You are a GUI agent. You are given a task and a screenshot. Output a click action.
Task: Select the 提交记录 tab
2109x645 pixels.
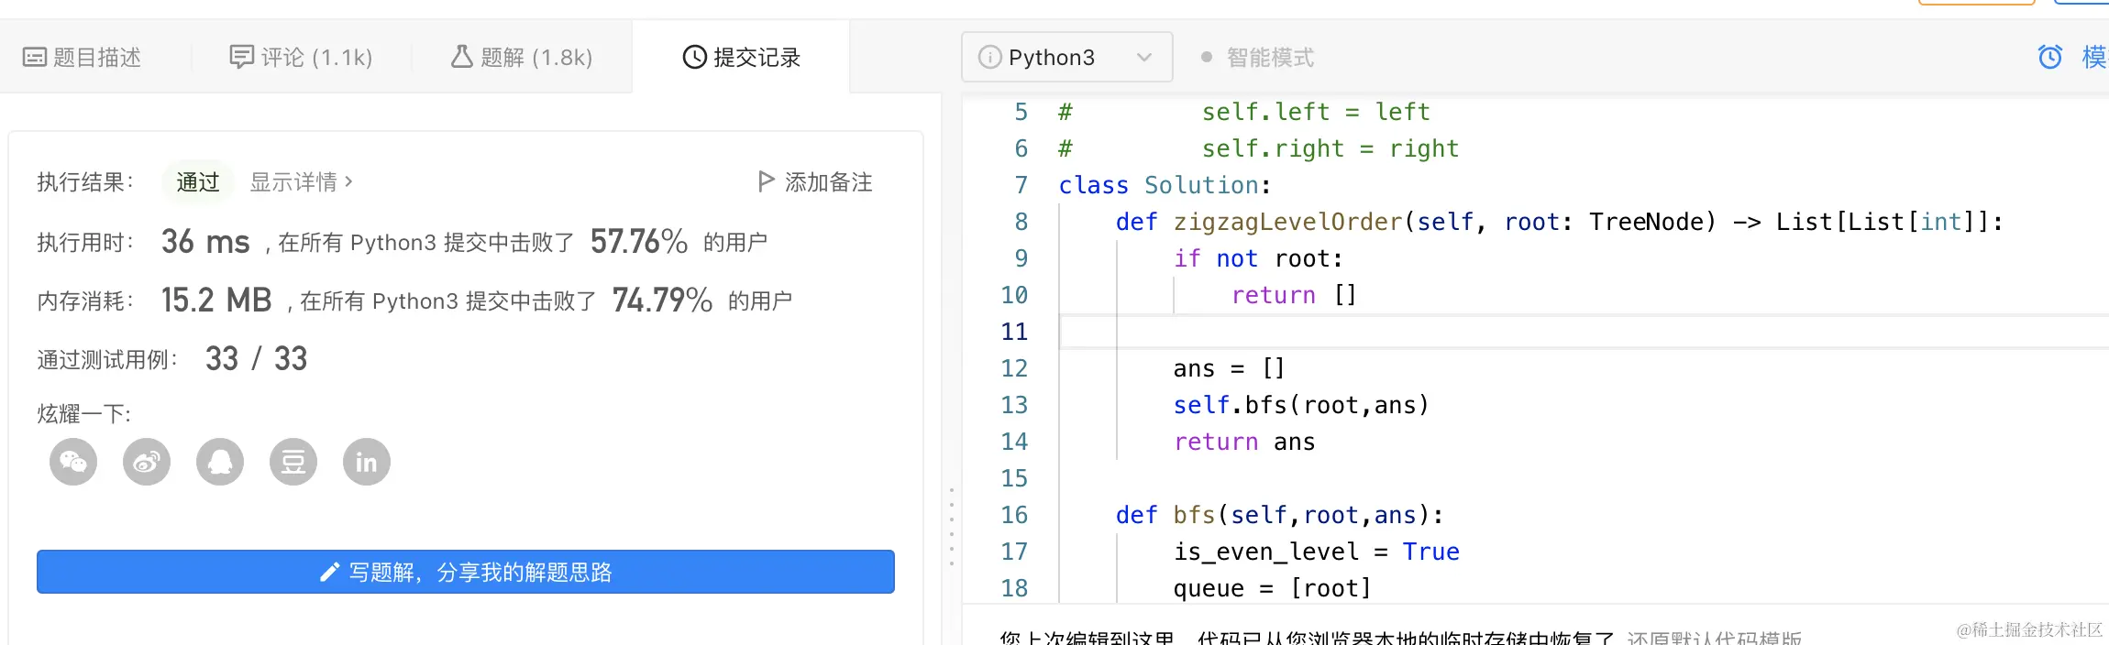741,58
